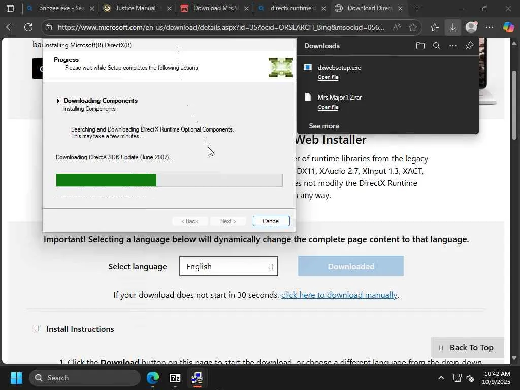Click the Downloading Components arrow item
Screen dimensions: 520x390
click(x=58, y=101)
